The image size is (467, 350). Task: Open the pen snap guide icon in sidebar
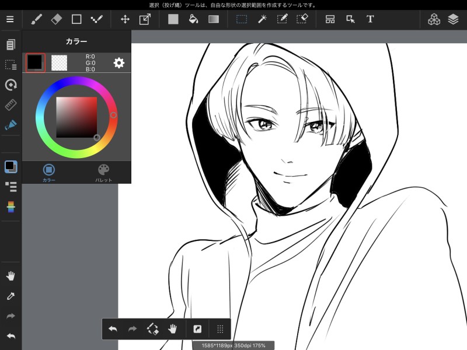click(x=11, y=125)
